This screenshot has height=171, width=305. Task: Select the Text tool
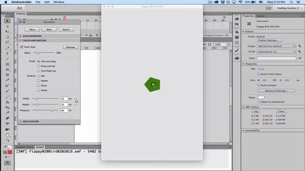click(8, 54)
